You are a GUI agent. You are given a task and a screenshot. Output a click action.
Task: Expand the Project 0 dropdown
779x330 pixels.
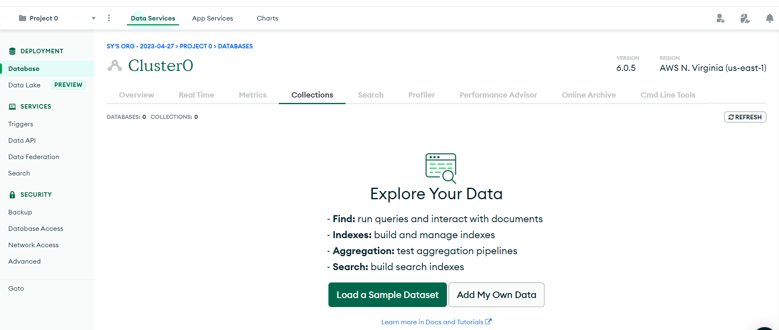pyautogui.click(x=93, y=18)
